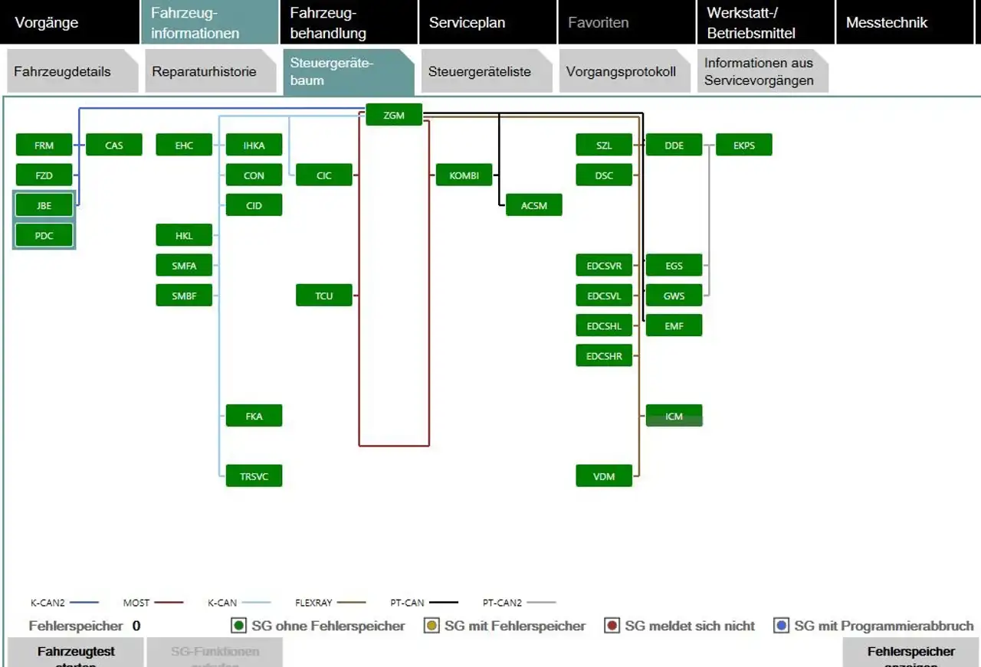
Task: Click the red SG meldet sich nicht legend box
Action: coord(612,626)
